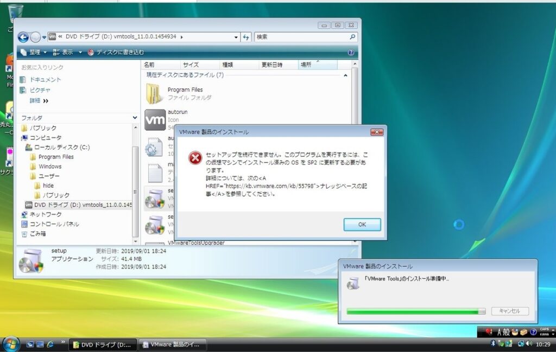The height and width of the screenshot is (352, 556).
Task: Click the 10:29 taskbar clock
Action: click(543, 344)
